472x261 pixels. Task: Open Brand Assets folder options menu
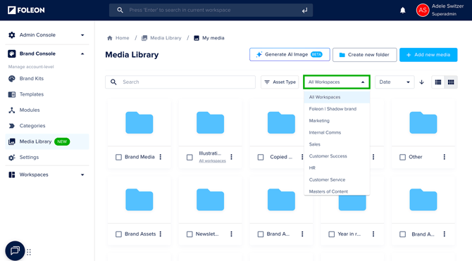point(161,234)
